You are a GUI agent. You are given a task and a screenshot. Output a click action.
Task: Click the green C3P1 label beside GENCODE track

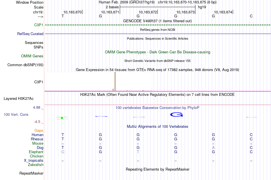[39, 25]
